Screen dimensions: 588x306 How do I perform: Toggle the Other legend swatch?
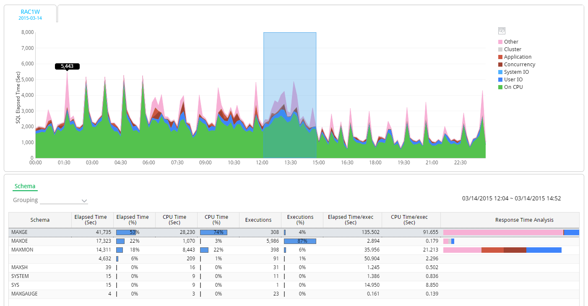point(500,42)
